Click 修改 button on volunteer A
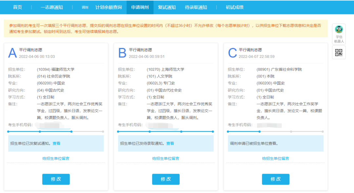This screenshot has height=193, width=354. pyautogui.click(x=56, y=179)
